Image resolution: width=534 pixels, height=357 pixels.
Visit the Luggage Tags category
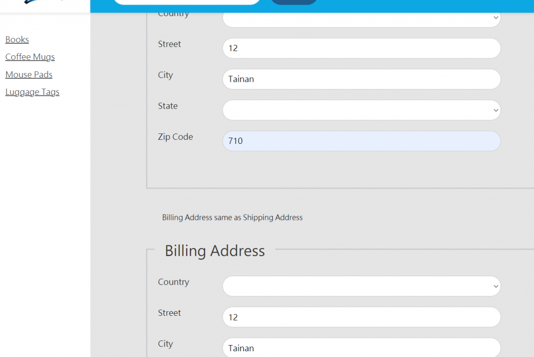click(x=32, y=92)
